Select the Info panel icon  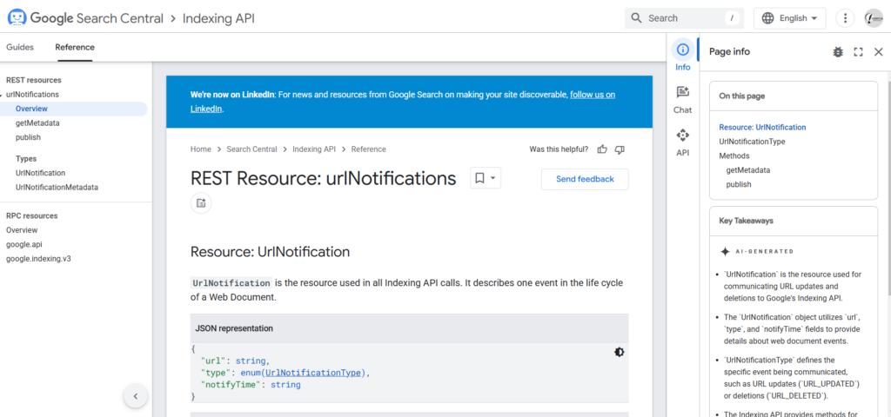tap(682, 50)
